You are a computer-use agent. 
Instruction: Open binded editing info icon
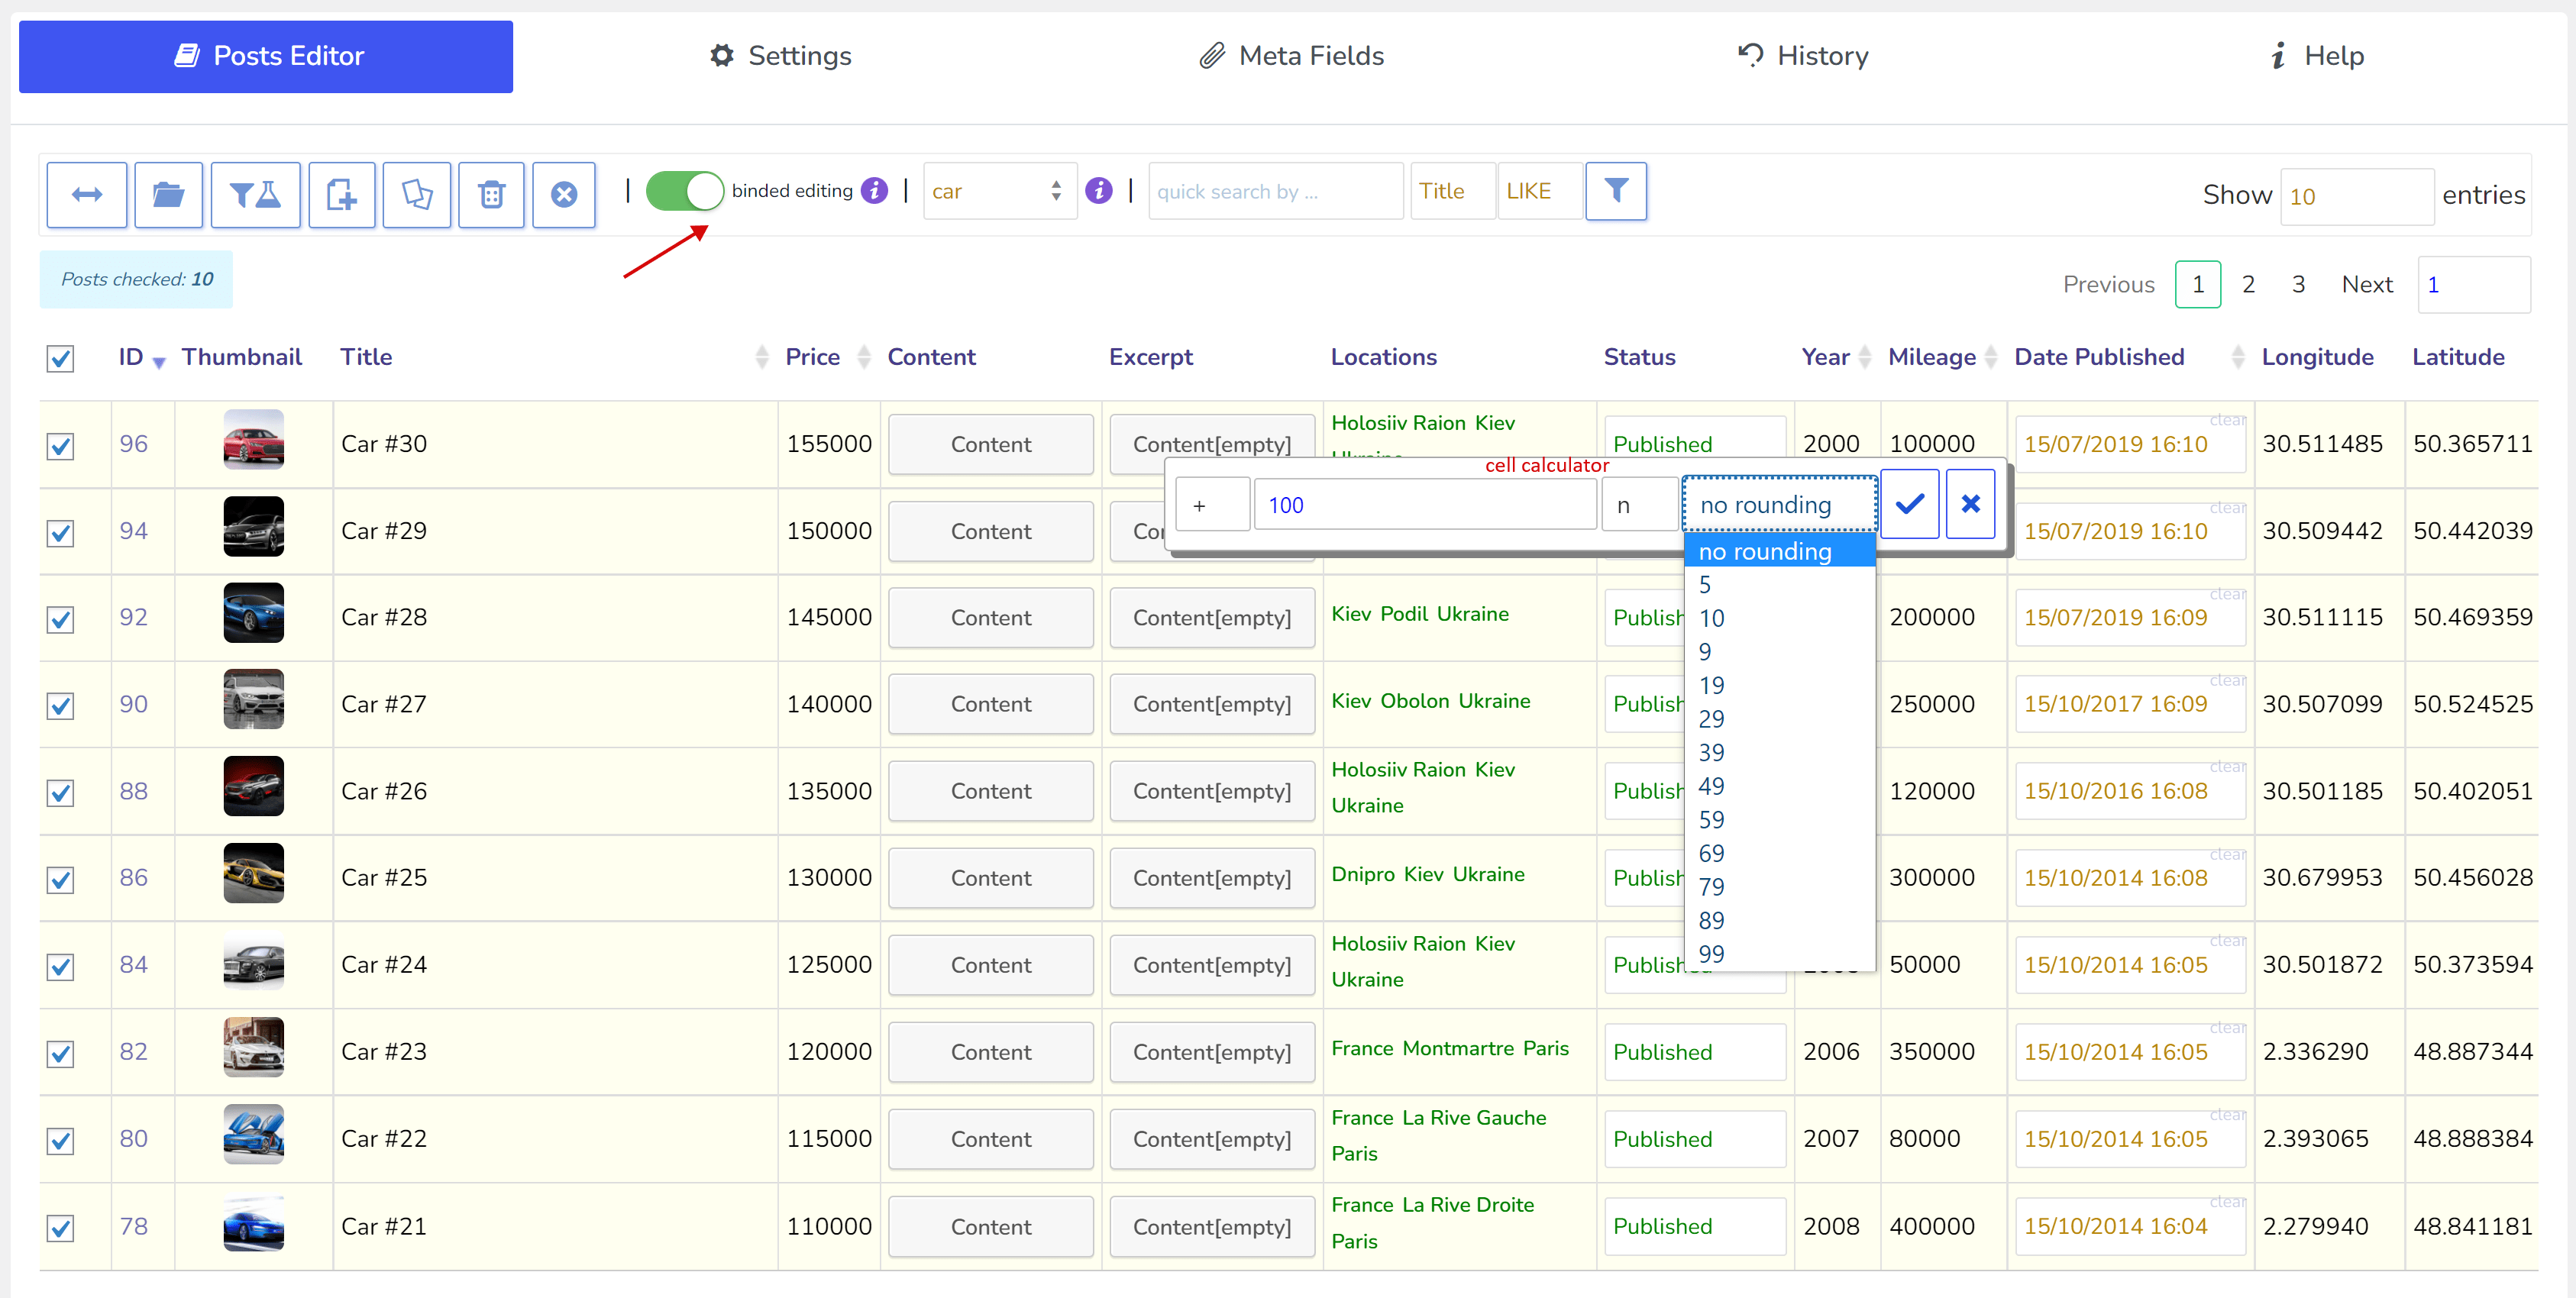(x=874, y=190)
